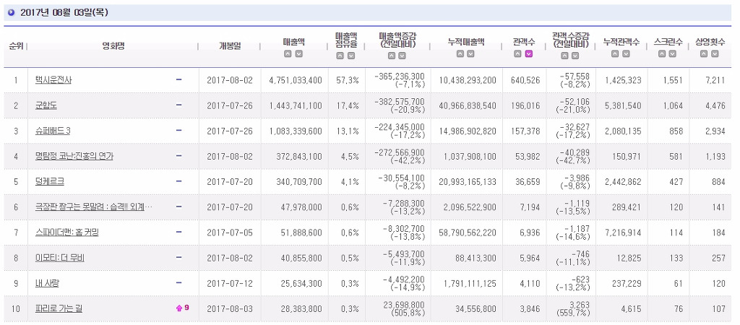Open the 덩케르크 movie link

[50, 181]
